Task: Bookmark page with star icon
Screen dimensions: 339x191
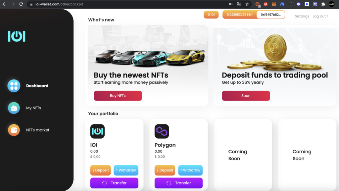Action: (247, 4)
